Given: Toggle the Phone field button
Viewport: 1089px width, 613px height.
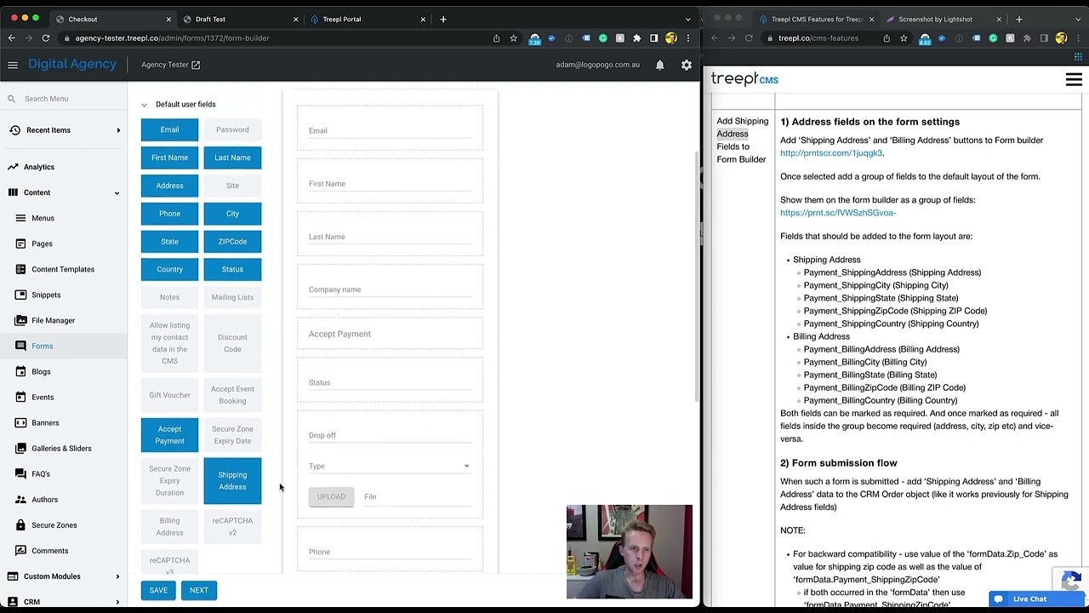Looking at the screenshot, I should click(169, 214).
